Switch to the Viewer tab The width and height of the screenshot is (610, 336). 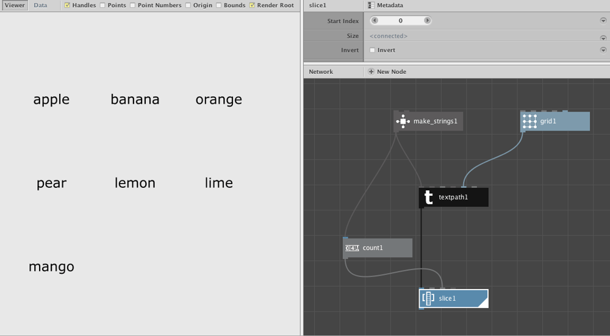tap(15, 5)
